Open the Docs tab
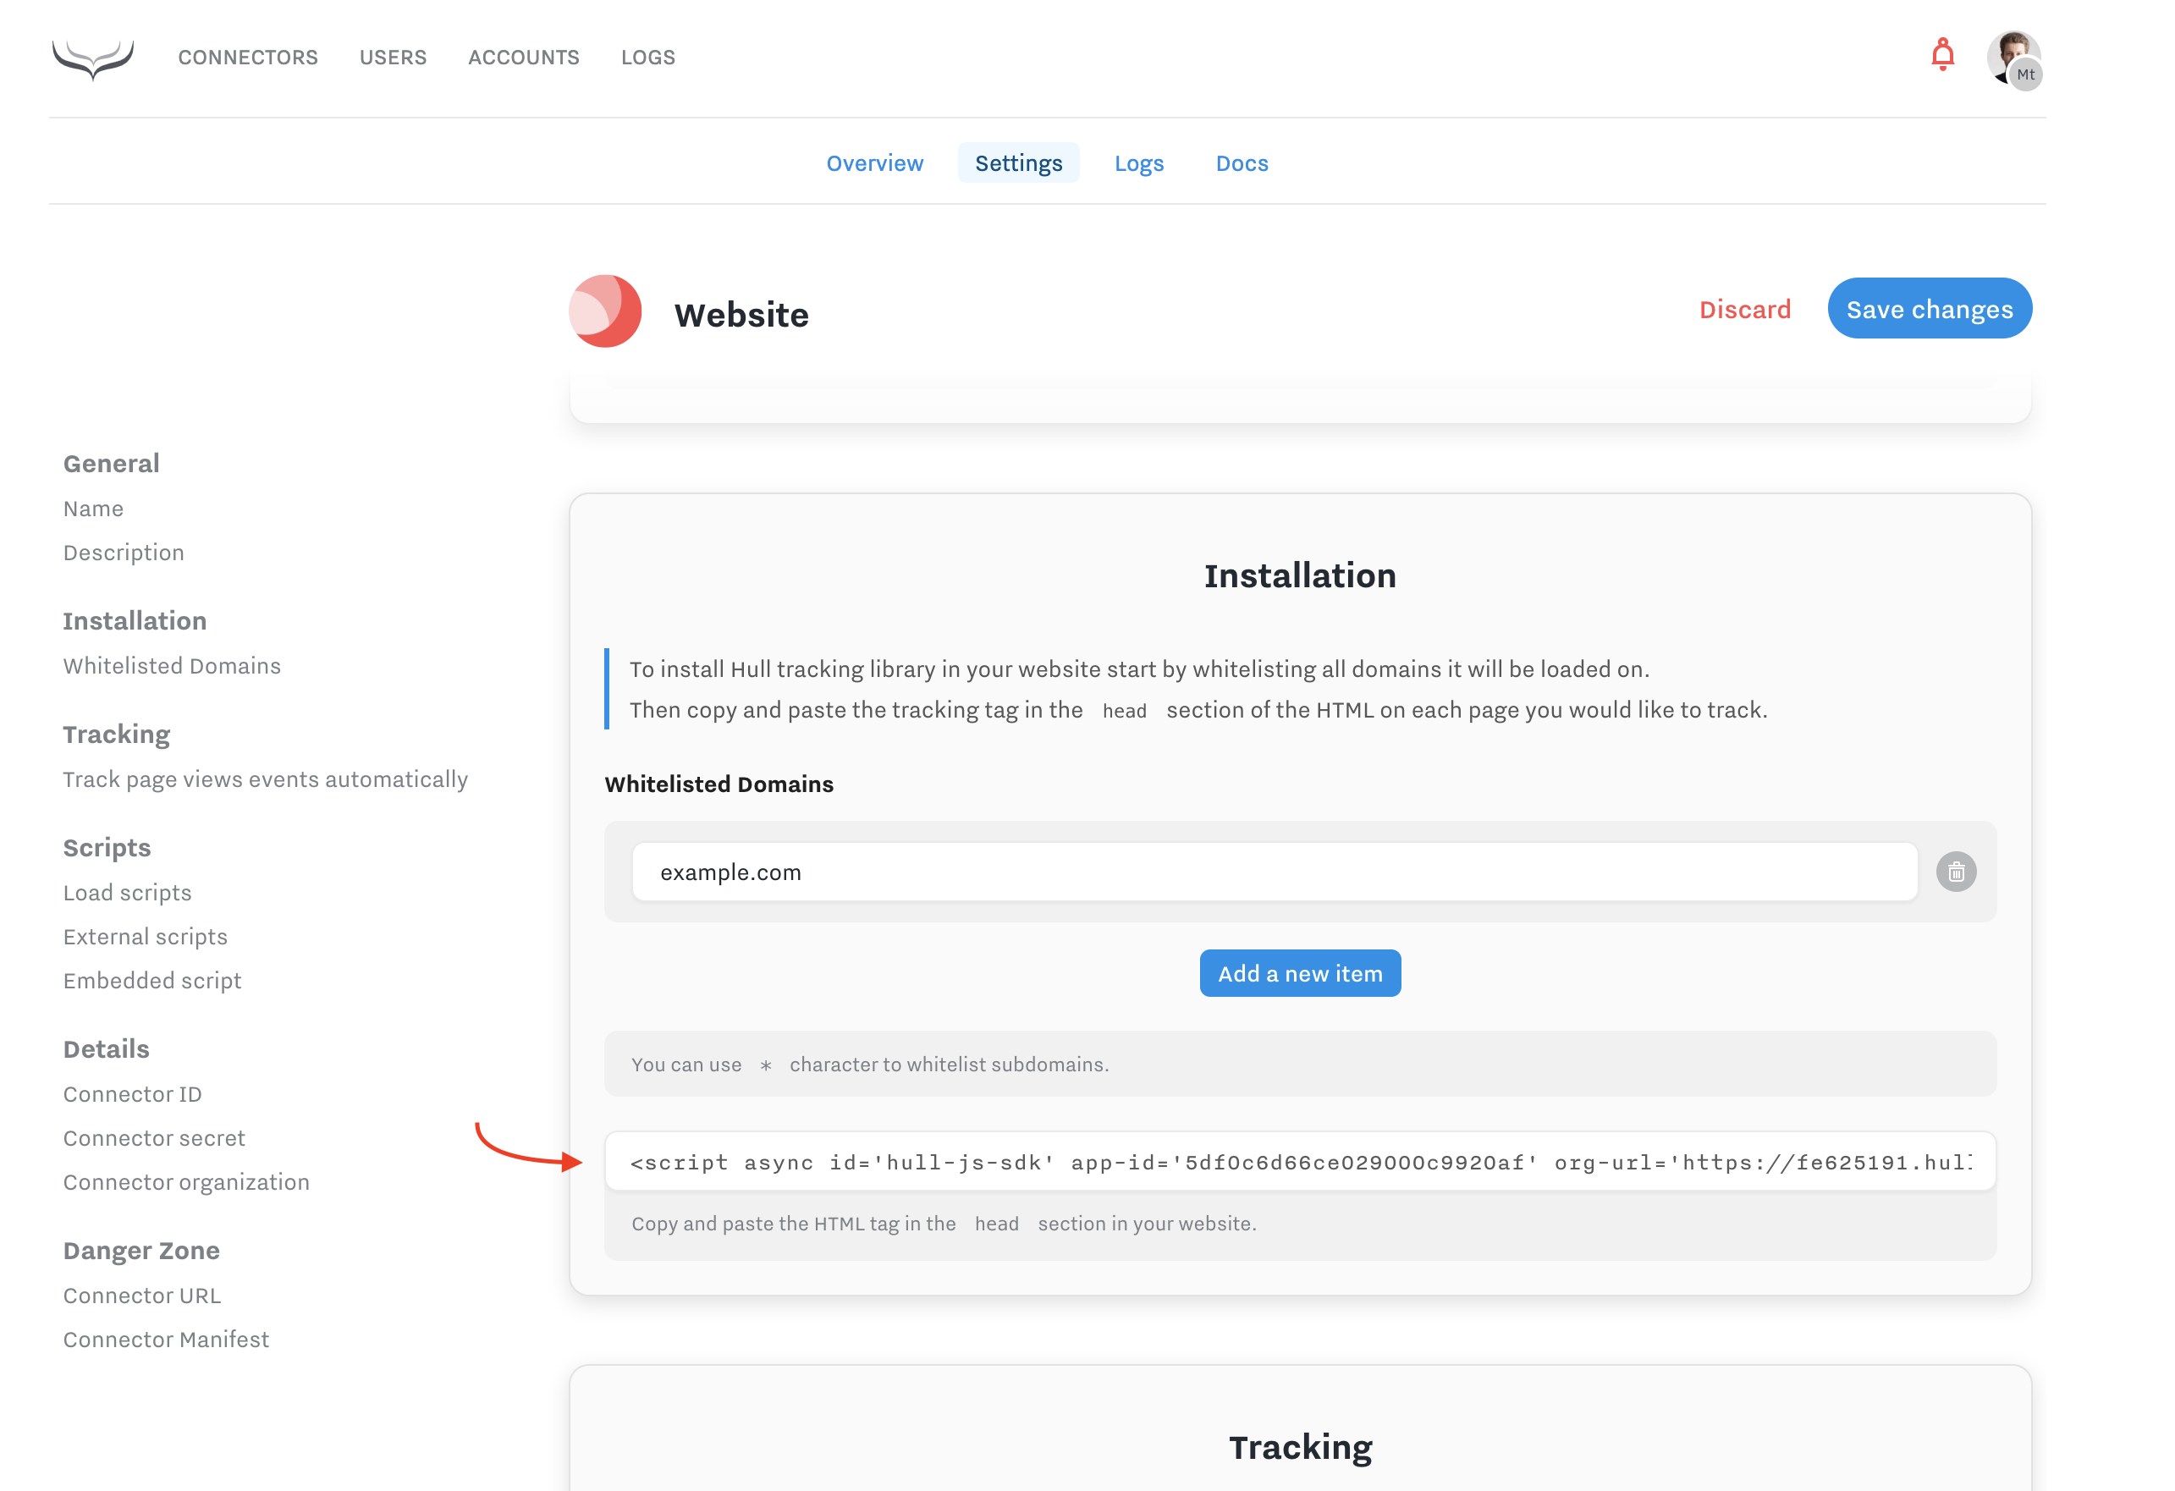Screen dimensions: 2175x1491 tap(1241, 164)
